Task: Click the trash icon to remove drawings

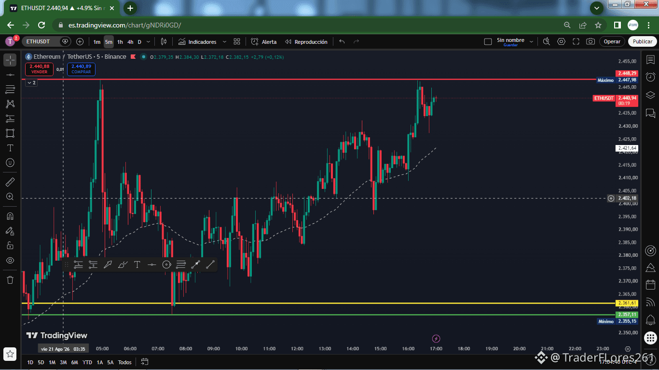Action: click(10, 279)
